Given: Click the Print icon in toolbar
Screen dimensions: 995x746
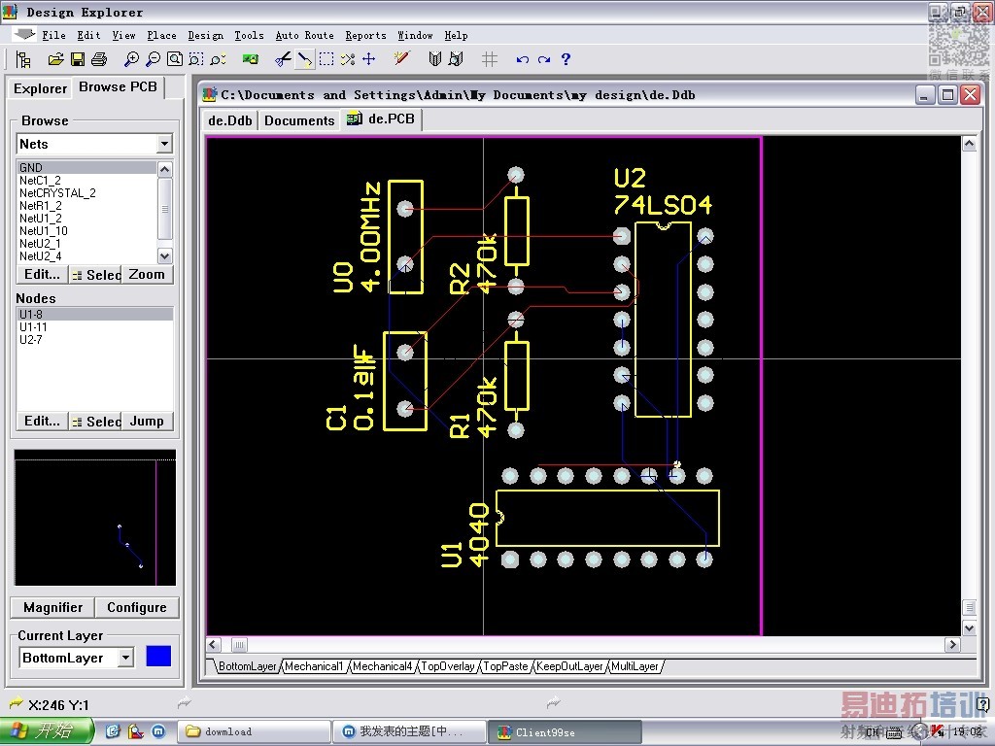Looking at the screenshot, I should [98, 59].
